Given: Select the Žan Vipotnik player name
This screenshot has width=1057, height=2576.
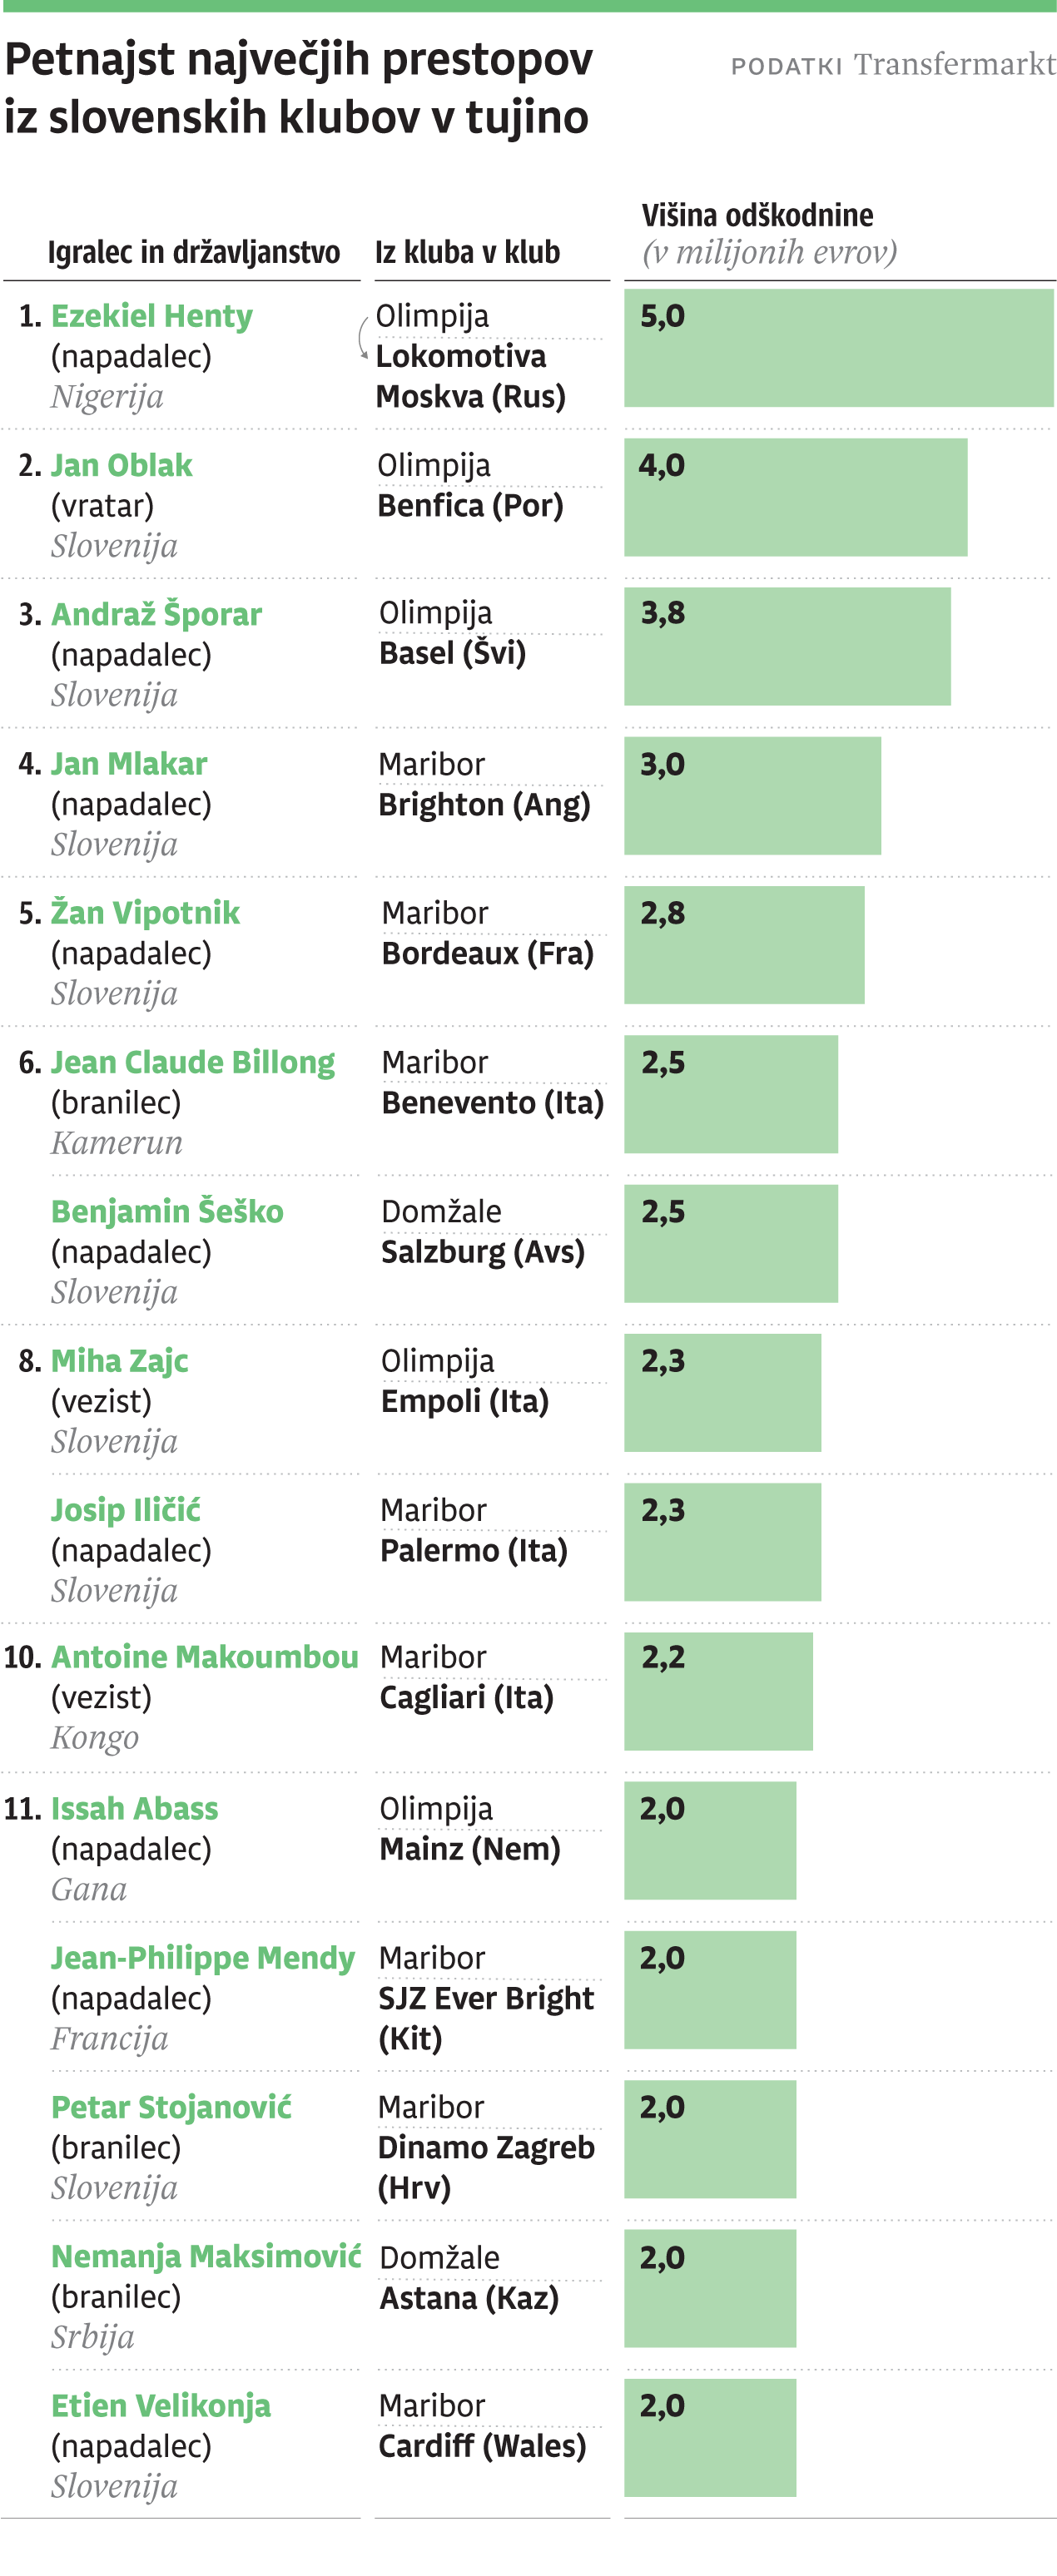Looking at the screenshot, I should coord(145,913).
